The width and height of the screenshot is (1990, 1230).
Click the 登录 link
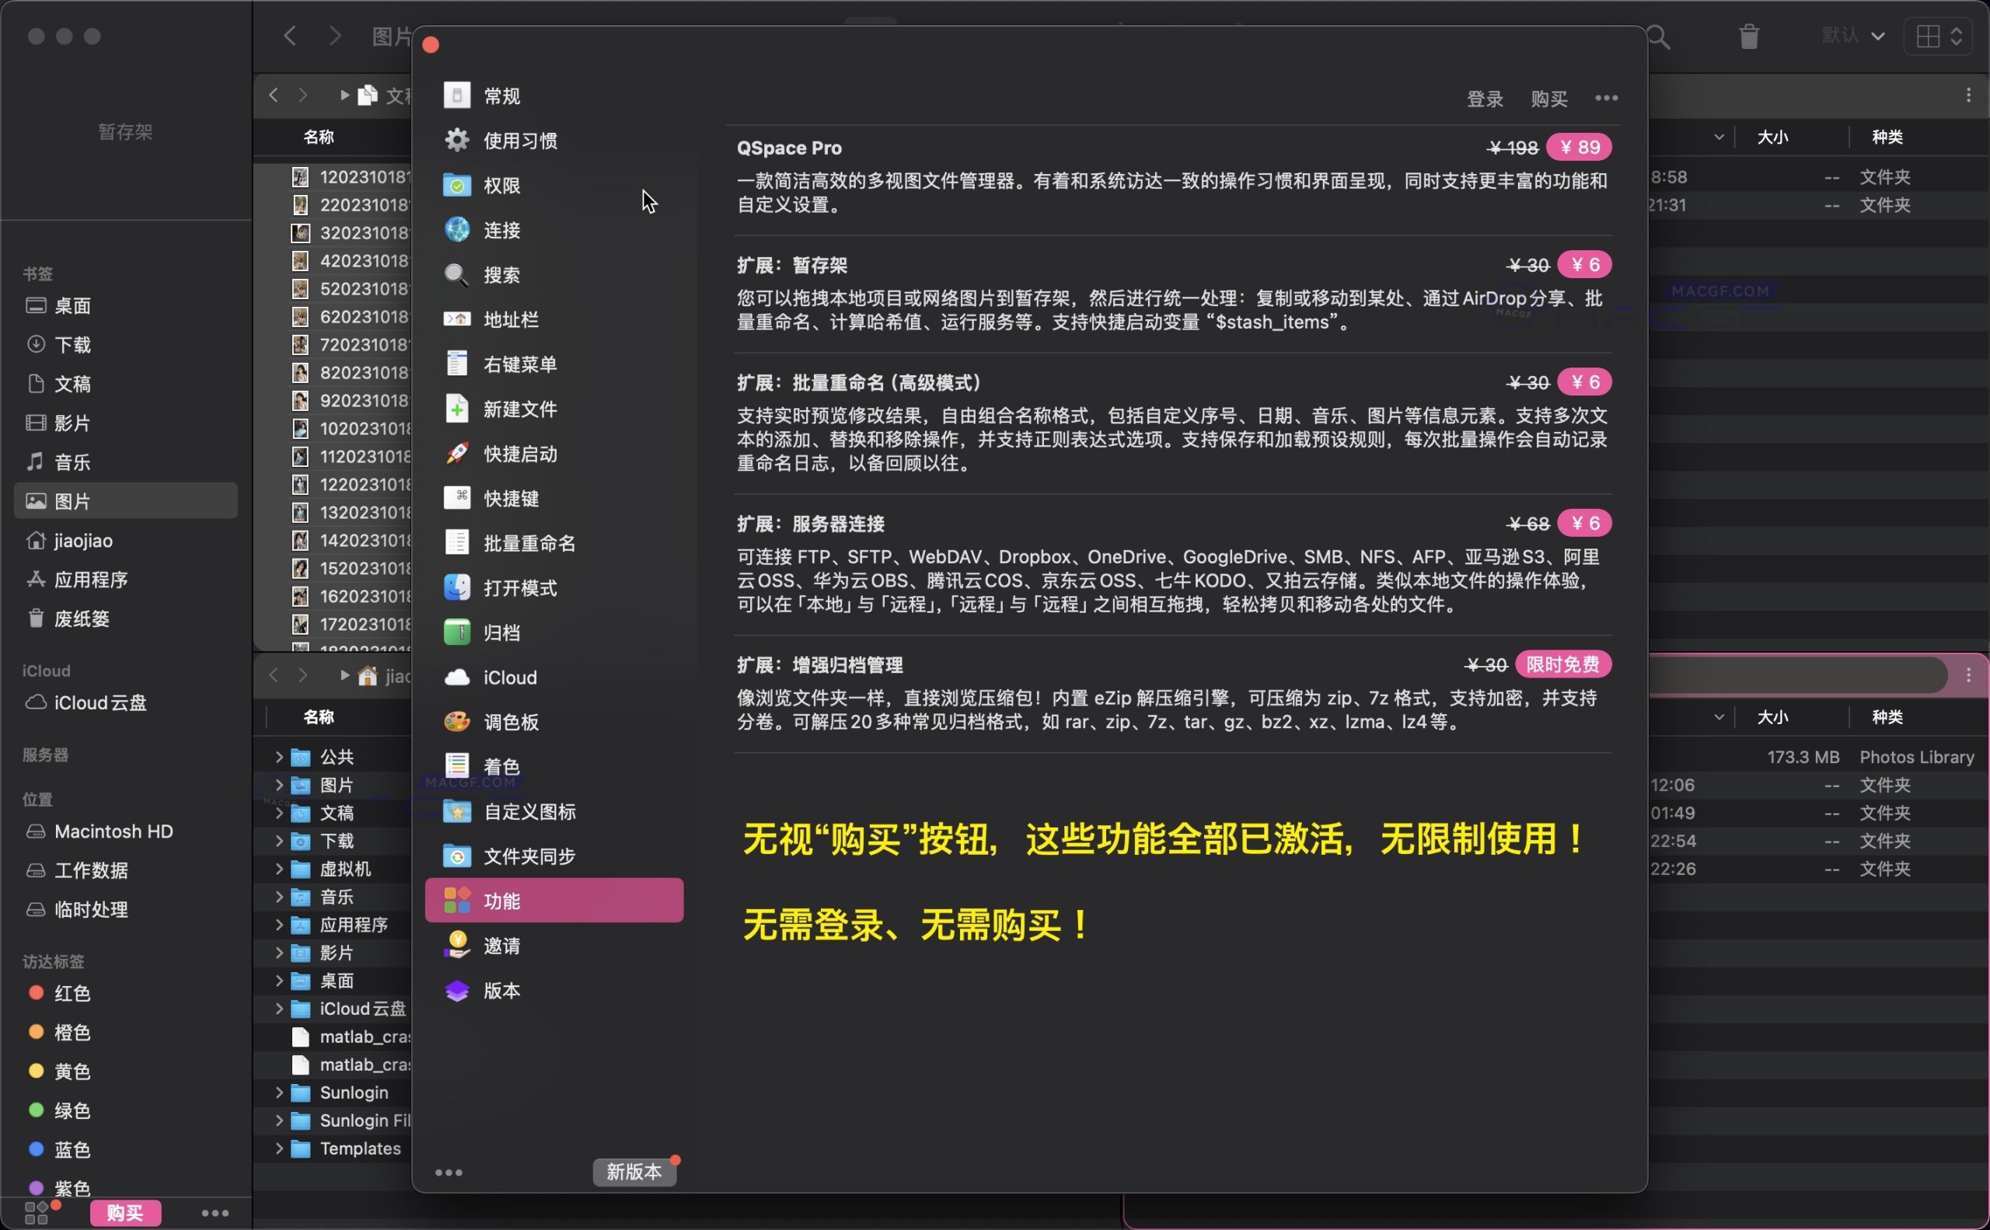click(x=1483, y=98)
